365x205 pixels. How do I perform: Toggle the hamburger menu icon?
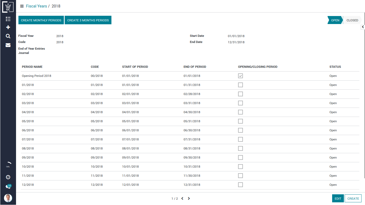pos(22,6)
